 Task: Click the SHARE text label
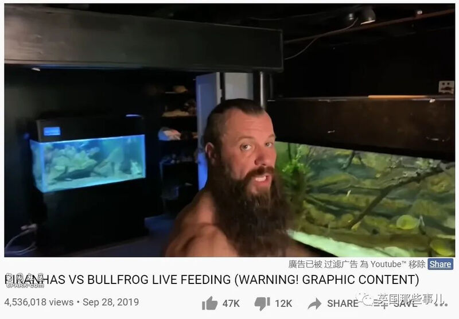[343, 304]
